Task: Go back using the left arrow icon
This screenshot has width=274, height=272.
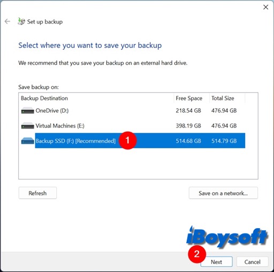Action: (7, 21)
